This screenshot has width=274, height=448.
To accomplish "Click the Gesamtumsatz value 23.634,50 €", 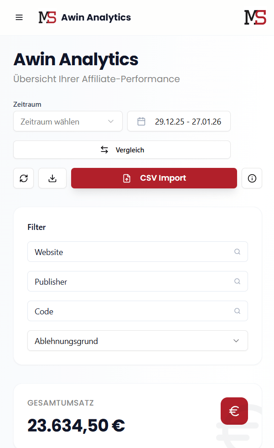I will (x=76, y=425).
